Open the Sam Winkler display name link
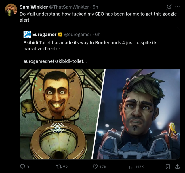The height and width of the screenshot is (173, 185). point(34,7)
